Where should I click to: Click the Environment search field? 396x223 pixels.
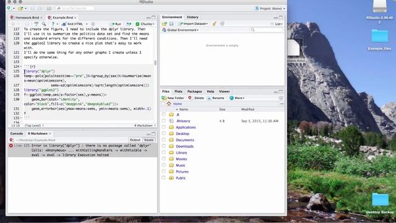click(x=267, y=30)
